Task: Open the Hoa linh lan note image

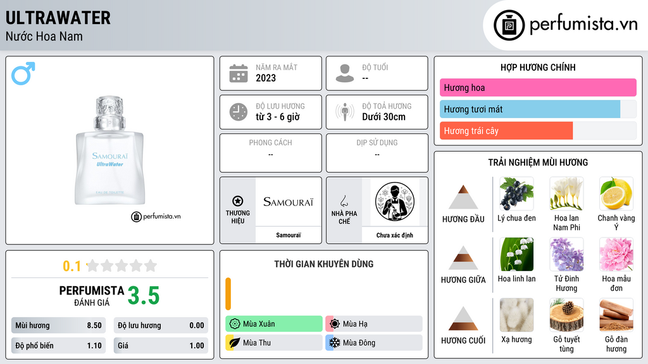Action: tap(516, 255)
